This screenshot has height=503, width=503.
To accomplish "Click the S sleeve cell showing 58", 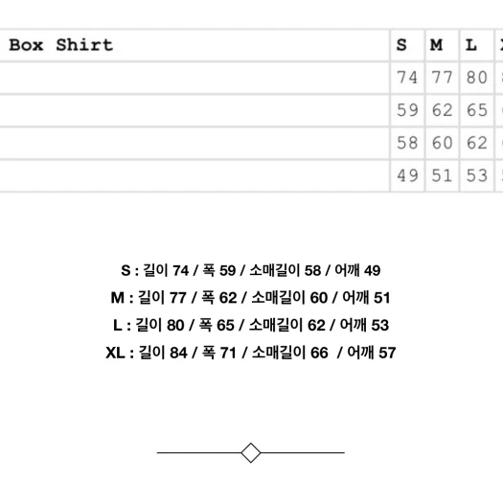I will coord(407,143).
